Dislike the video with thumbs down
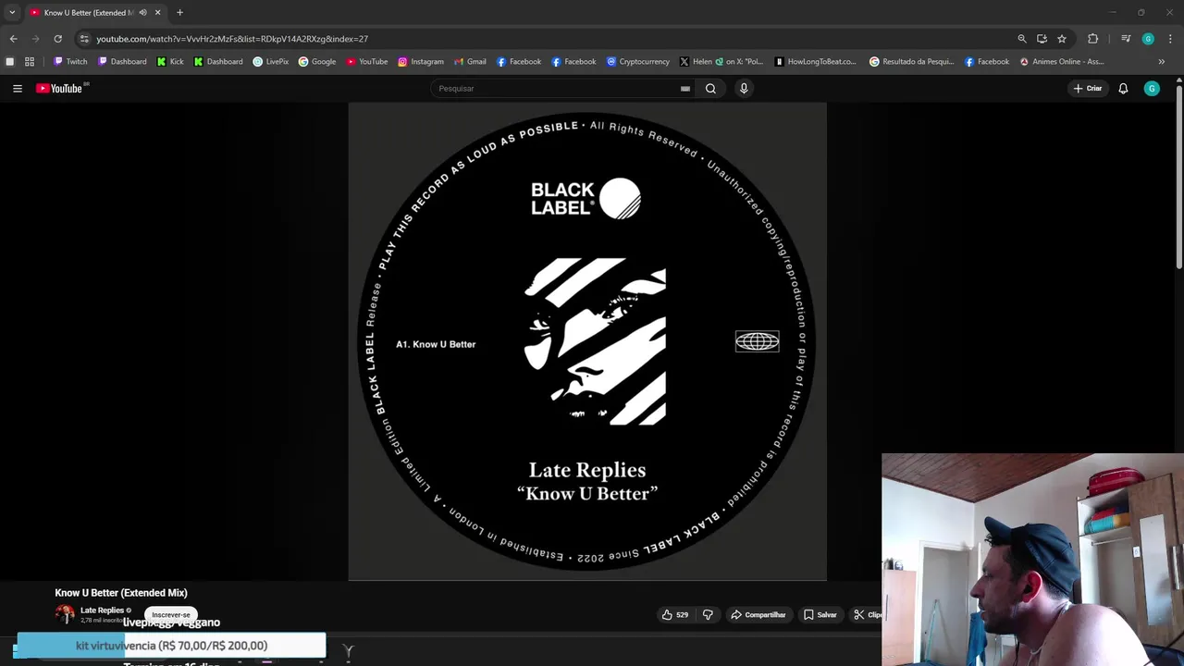The height and width of the screenshot is (666, 1184). pyautogui.click(x=709, y=614)
